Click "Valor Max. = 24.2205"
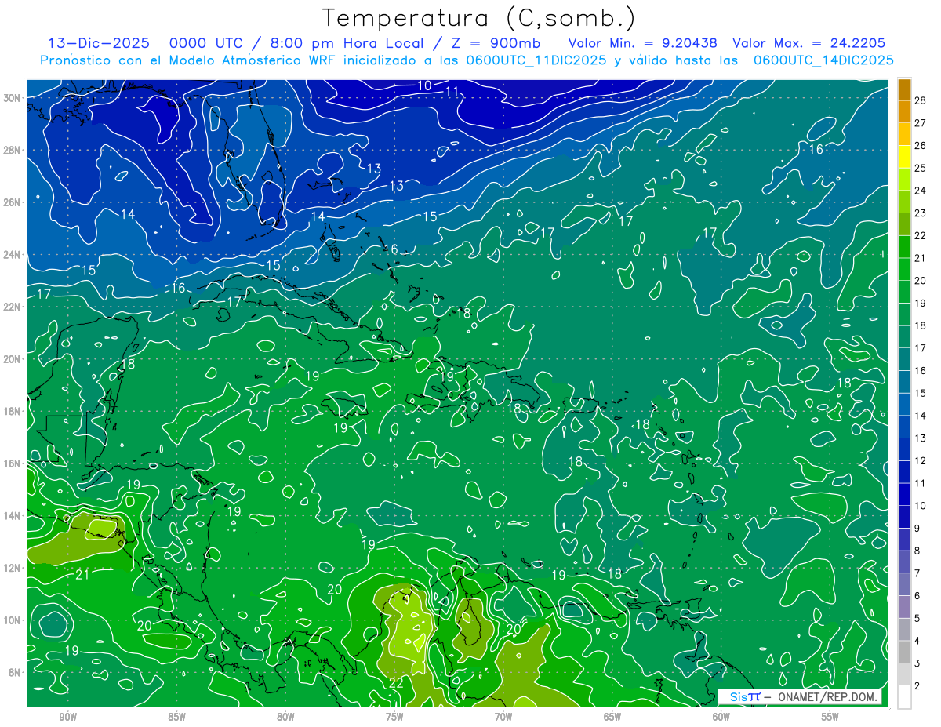The height and width of the screenshot is (727, 941). point(808,43)
